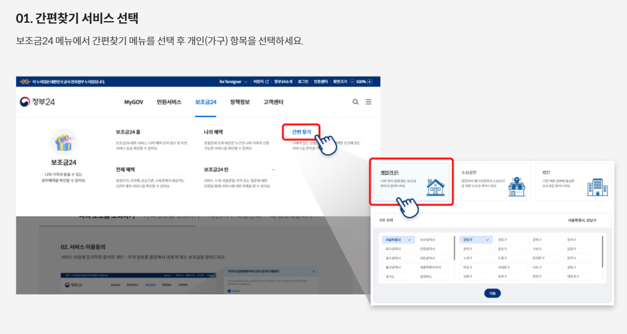Open the search magnifier icon
Screen dimensions: 627x334
(x=355, y=102)
